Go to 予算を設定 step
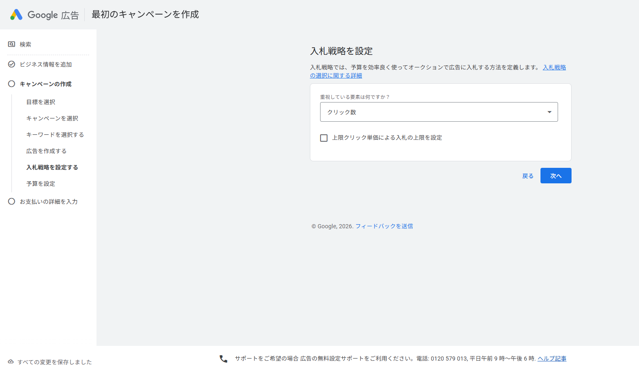639x372 pixels. pyautogui.click(x=40, y=183)
